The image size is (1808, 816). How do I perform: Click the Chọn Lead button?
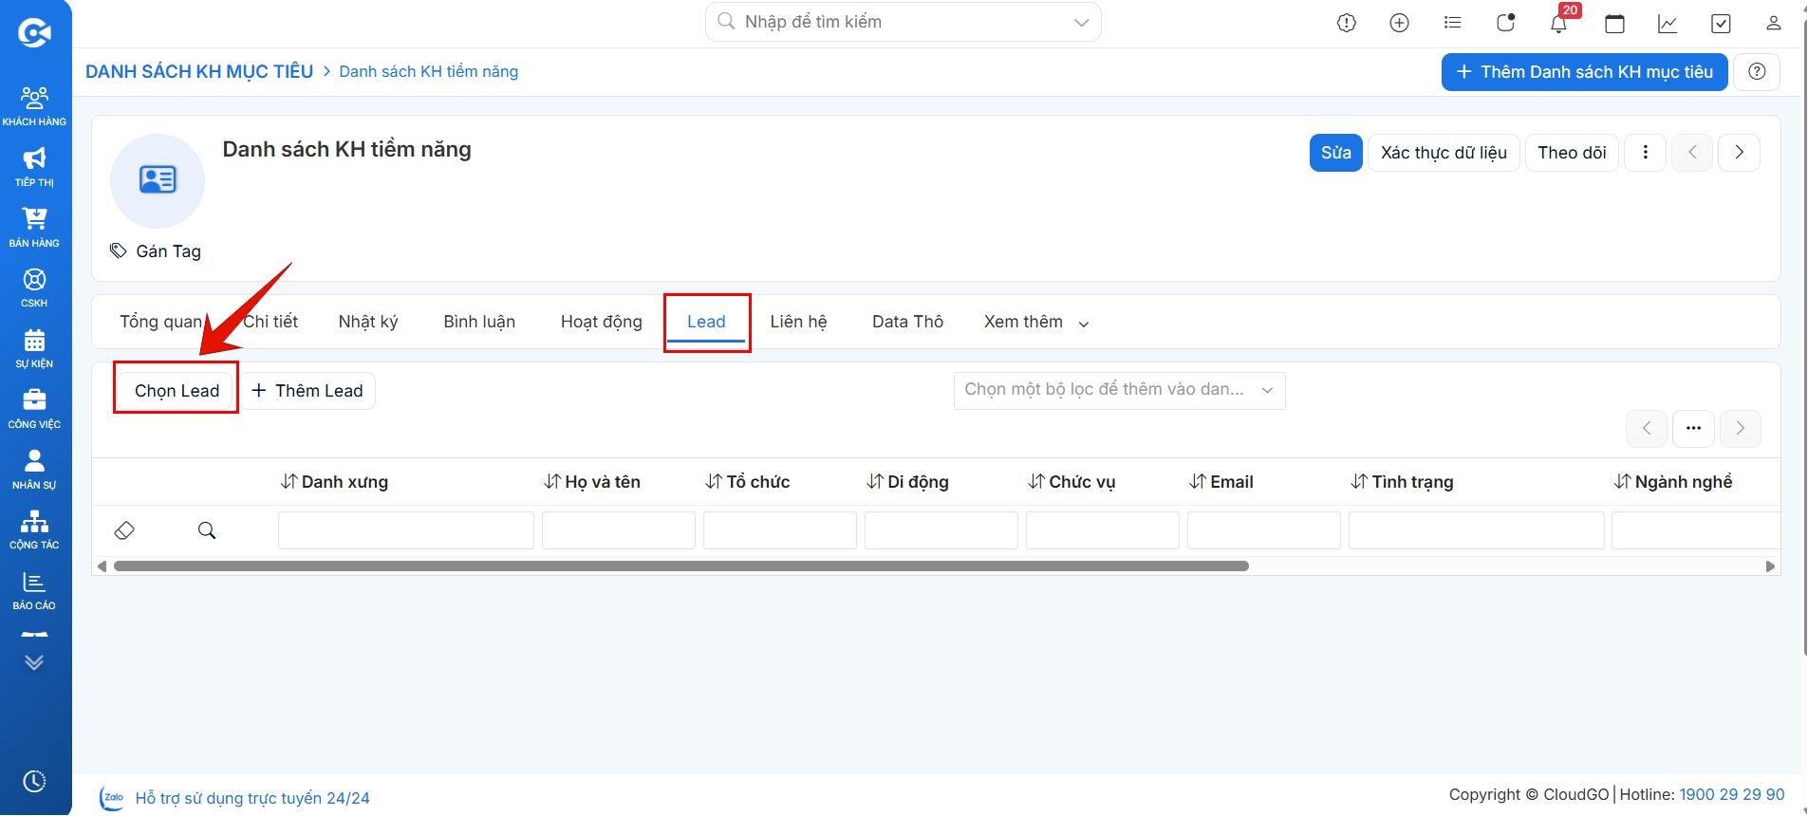177,390
